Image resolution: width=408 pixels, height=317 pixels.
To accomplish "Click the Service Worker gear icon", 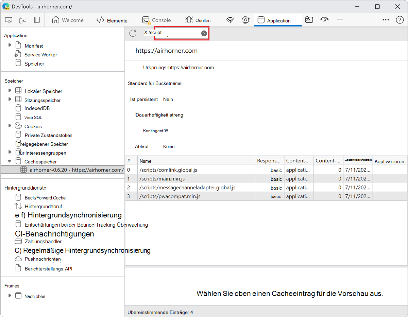I will point(18,54).
